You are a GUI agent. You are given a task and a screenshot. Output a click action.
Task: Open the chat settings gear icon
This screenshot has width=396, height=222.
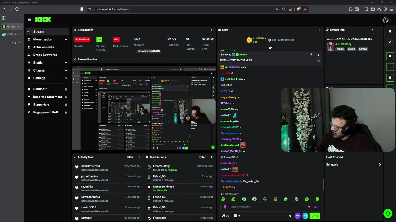click(290, 216)
